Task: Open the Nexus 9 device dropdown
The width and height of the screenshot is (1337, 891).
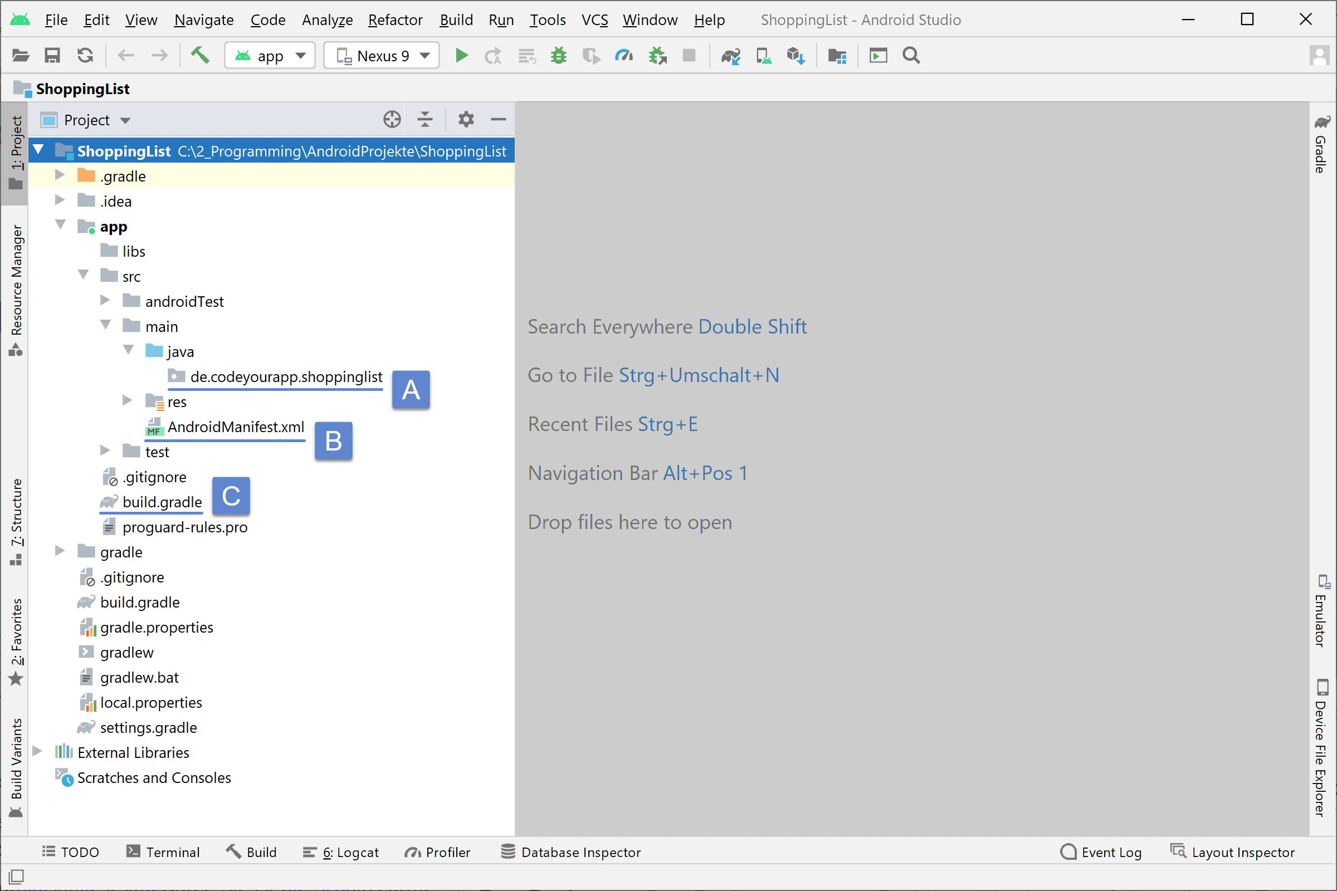Action: click(382, 56)
